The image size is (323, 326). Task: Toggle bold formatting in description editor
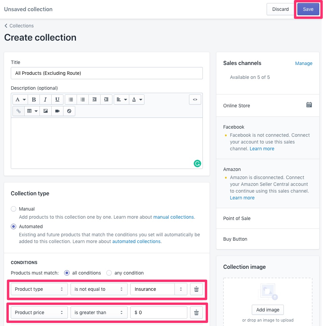[34, 100]
